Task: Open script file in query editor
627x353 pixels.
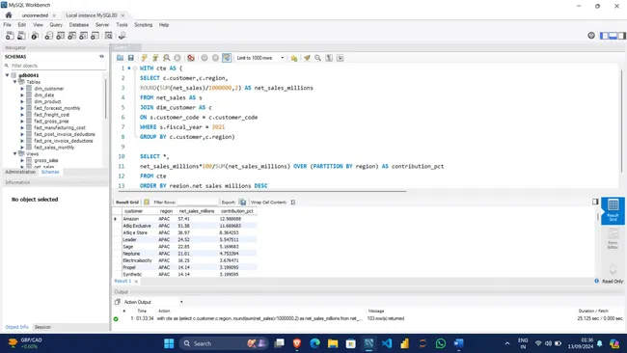Action: tap(120, 58)
